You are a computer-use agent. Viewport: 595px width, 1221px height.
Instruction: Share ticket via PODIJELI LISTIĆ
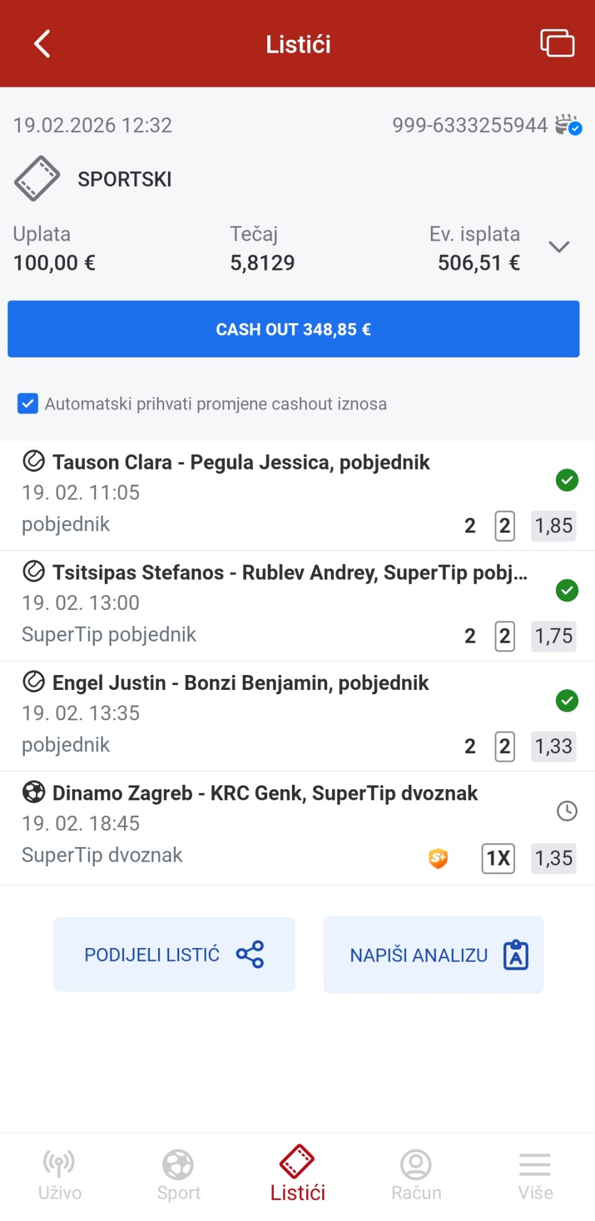pyautogui.click(x=174, y=954)
